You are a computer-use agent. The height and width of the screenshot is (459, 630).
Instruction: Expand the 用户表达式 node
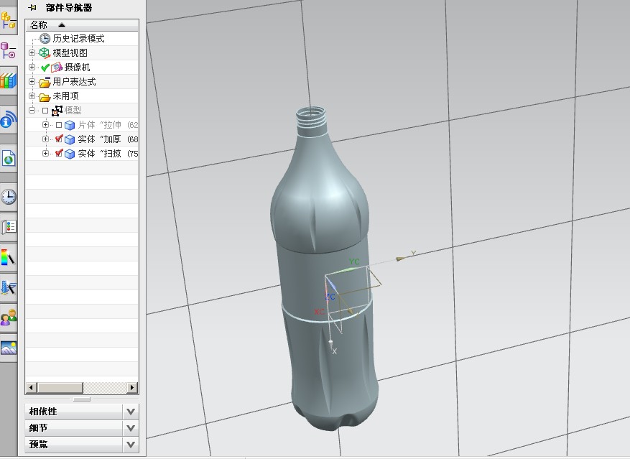click(32, 82)
